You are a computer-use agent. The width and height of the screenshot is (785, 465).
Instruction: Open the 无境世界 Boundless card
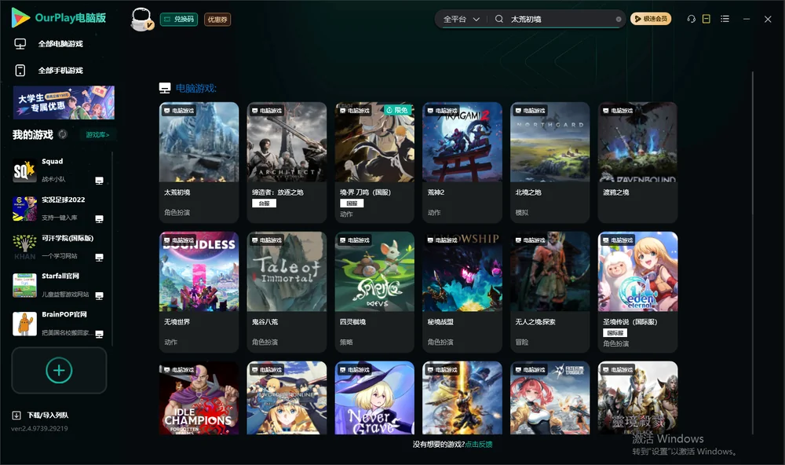(x=199, y=292)
